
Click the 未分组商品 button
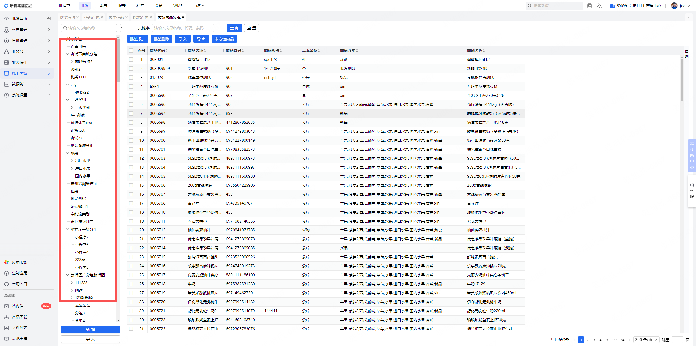click(x=224, y=39)
